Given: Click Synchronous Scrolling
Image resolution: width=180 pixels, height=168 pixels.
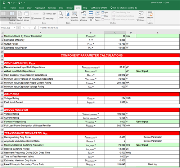Looking at the screenshot, I should click(x=123, y=16).
